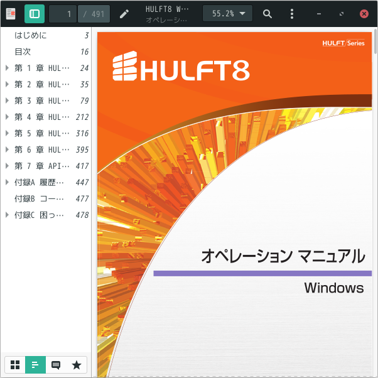
Task: Open the three-dot options menu
Action: click(292, 14)
